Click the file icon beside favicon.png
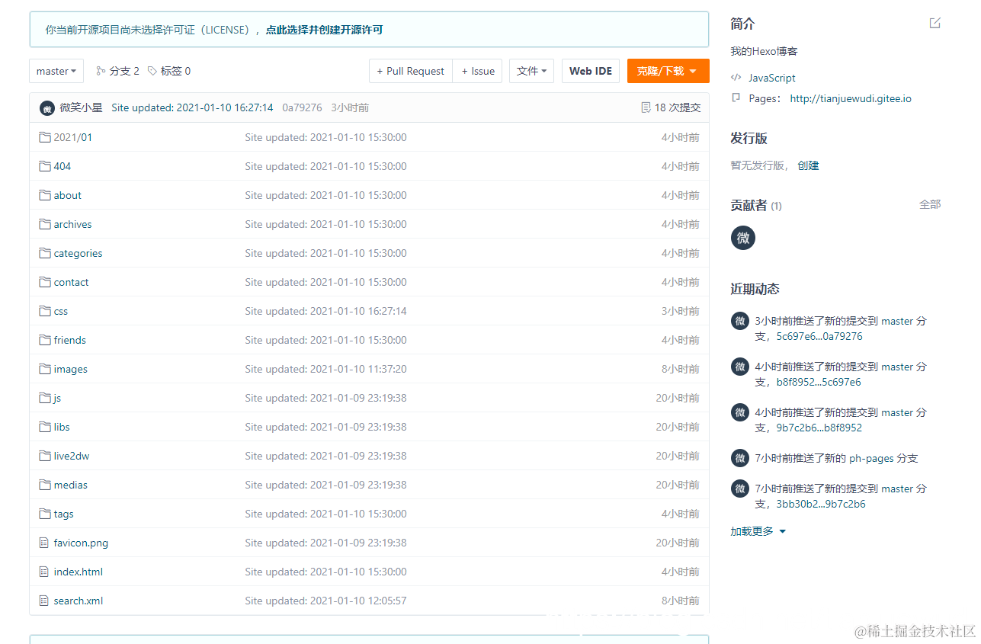 (44, 543)
